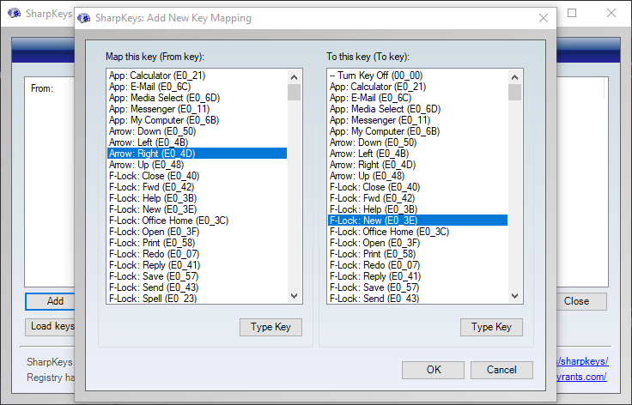
Task: Select F-Lock: Redo in From key list
Action: click(x=197, y=254)
